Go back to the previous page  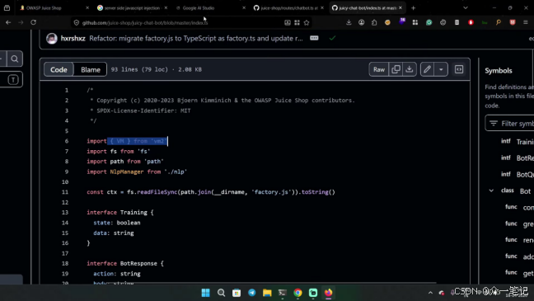pos(8,22)
